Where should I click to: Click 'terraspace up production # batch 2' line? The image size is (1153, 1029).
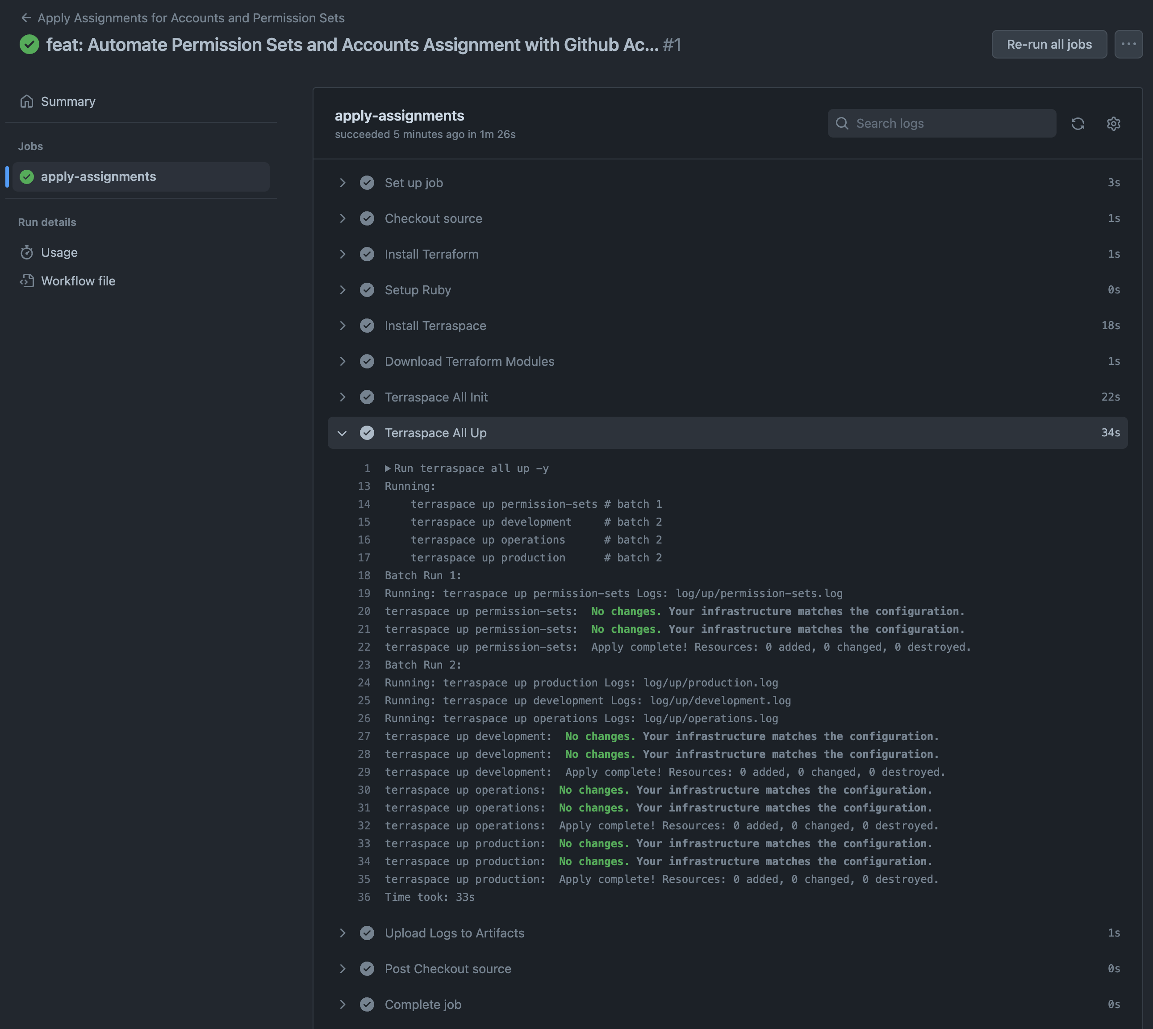click(536, 557)
